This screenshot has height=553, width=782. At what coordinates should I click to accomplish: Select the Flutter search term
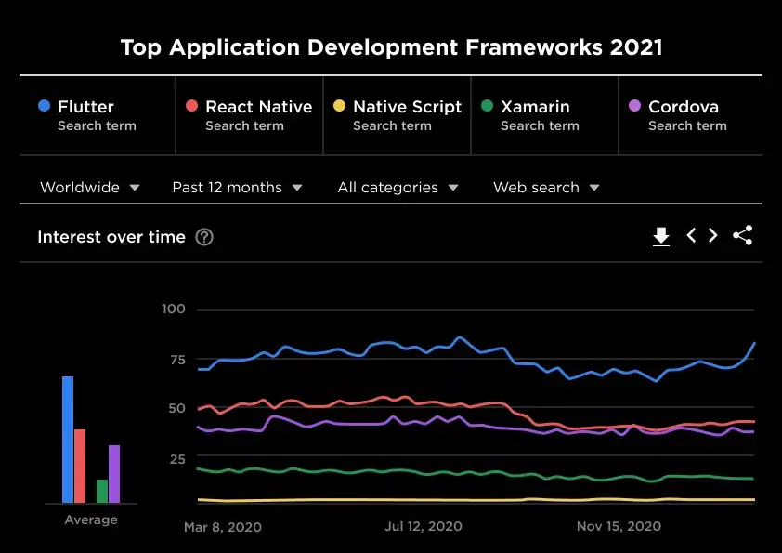pos(98,115)
